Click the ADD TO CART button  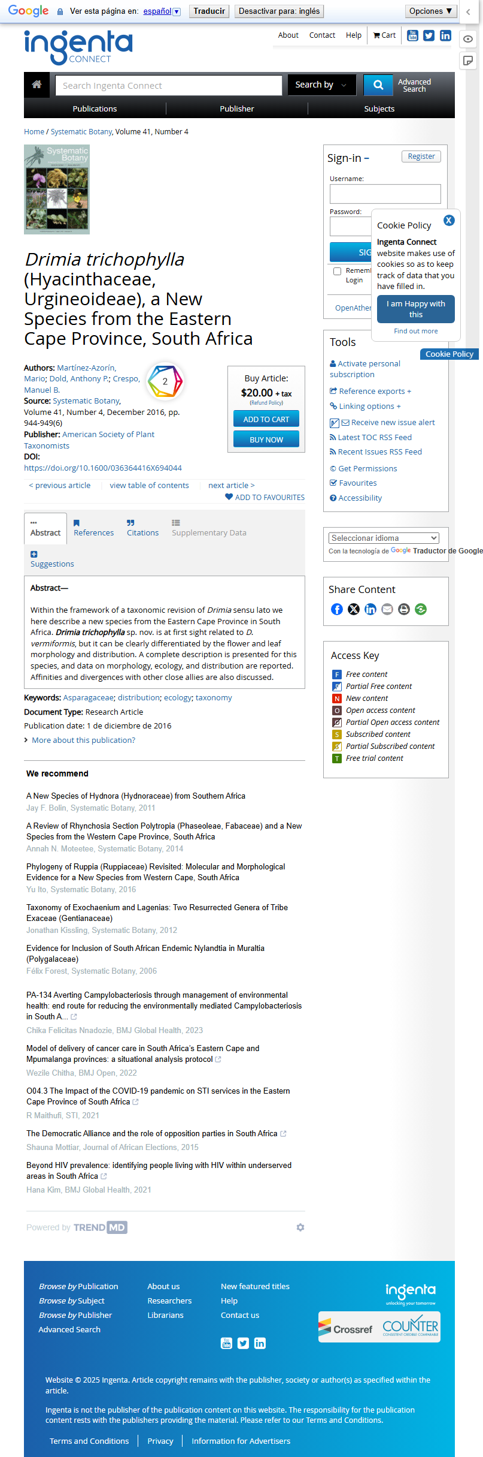click(x=266, y=419)
